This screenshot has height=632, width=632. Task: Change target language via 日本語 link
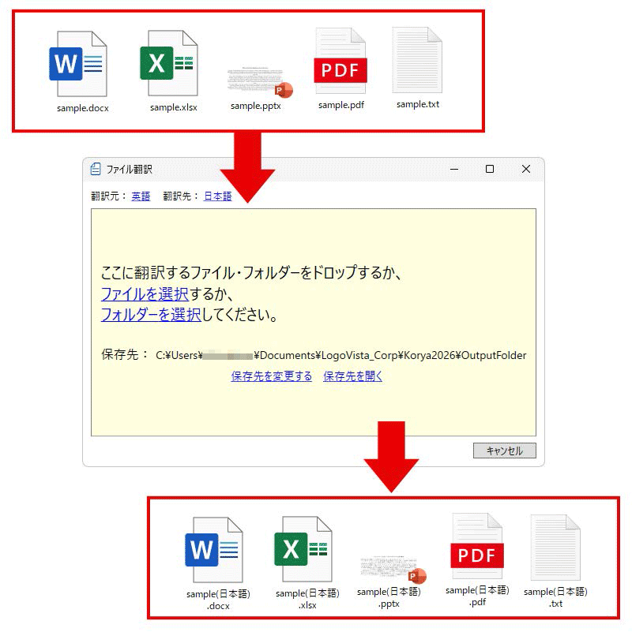(x=217, y=196)
